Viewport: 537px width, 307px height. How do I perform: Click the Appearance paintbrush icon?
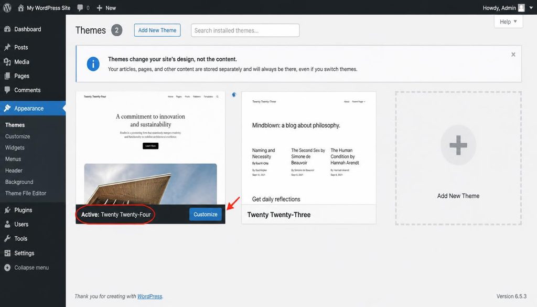tap(7, 108)
